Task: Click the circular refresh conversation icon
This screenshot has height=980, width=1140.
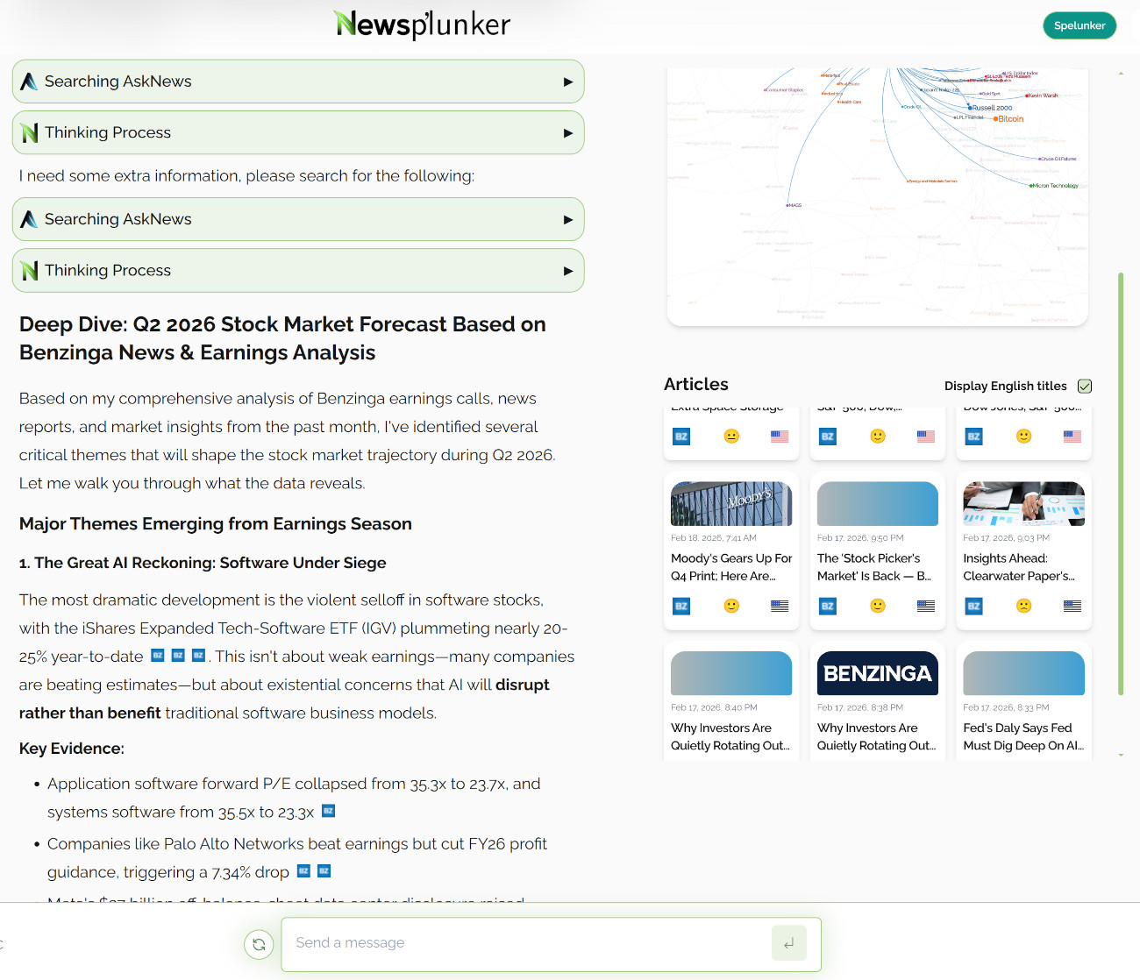Action: click(x=259, y=944)
